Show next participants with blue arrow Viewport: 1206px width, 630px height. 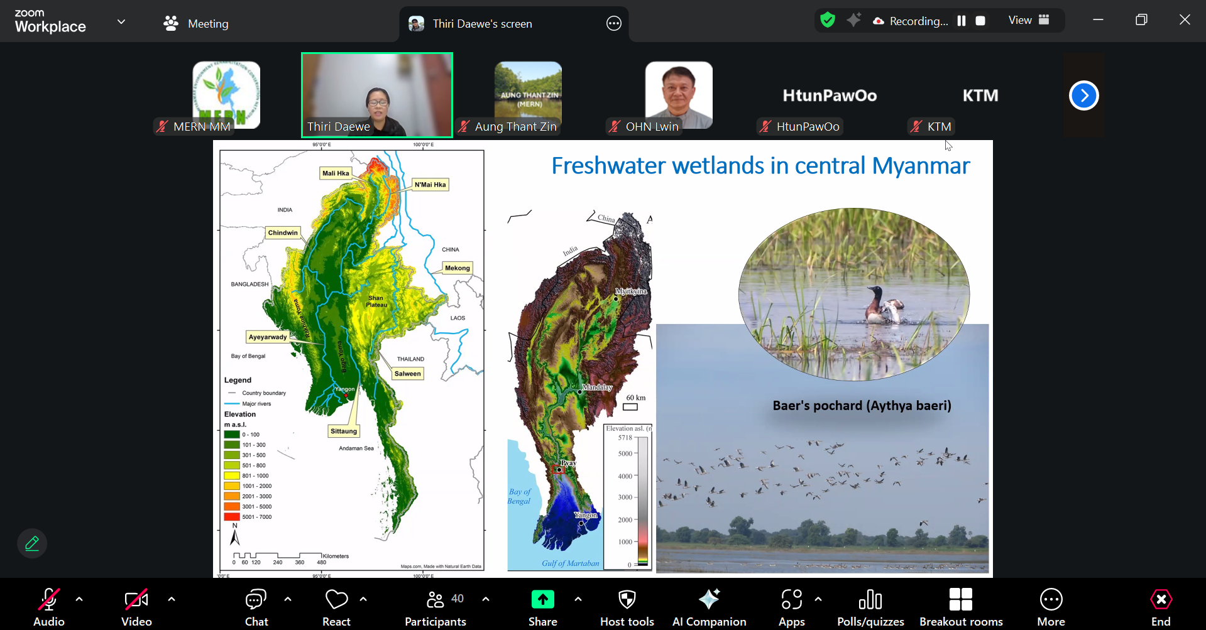(x=1083, y=95)
